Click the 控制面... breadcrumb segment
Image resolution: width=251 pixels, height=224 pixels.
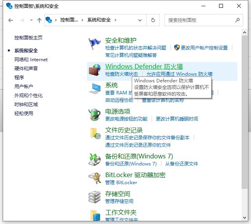(69, 20)
